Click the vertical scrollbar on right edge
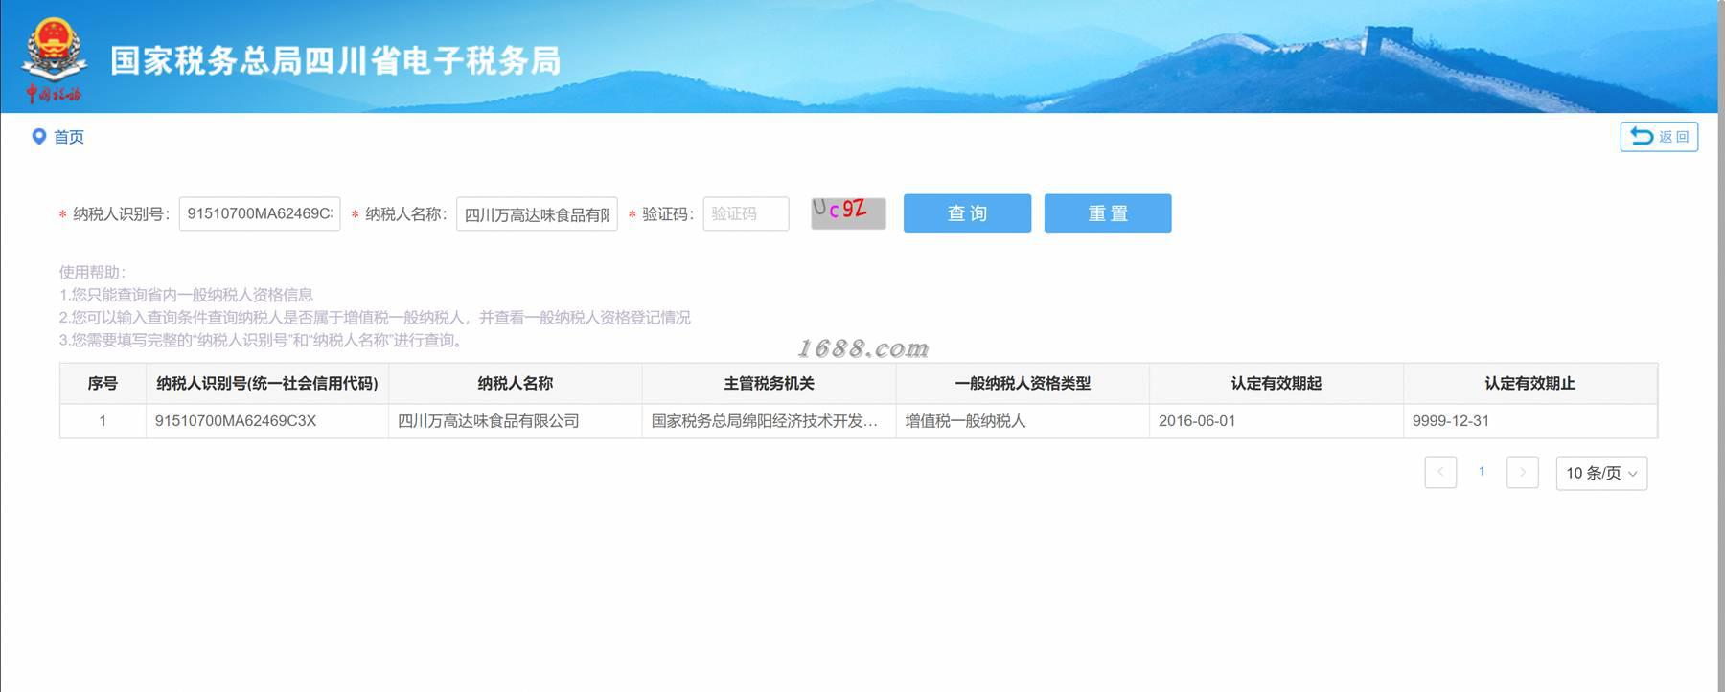Image resolution: width=1725 pixels, height=692 pixels. tap(1721, 345)
